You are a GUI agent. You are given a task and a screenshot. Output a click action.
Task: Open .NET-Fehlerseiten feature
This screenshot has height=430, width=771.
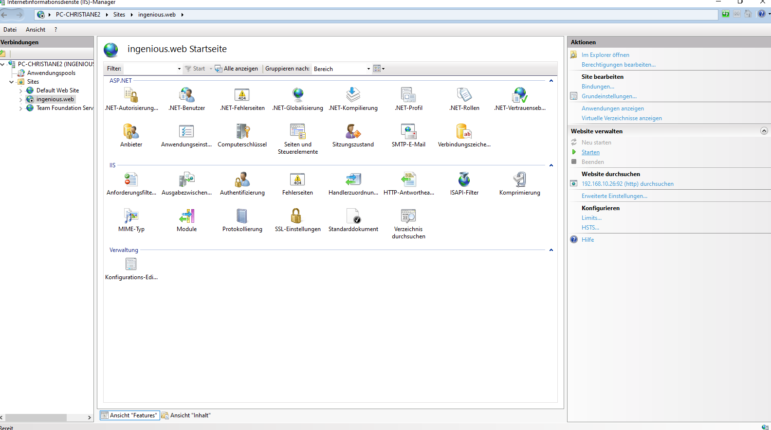coord(242,99)
